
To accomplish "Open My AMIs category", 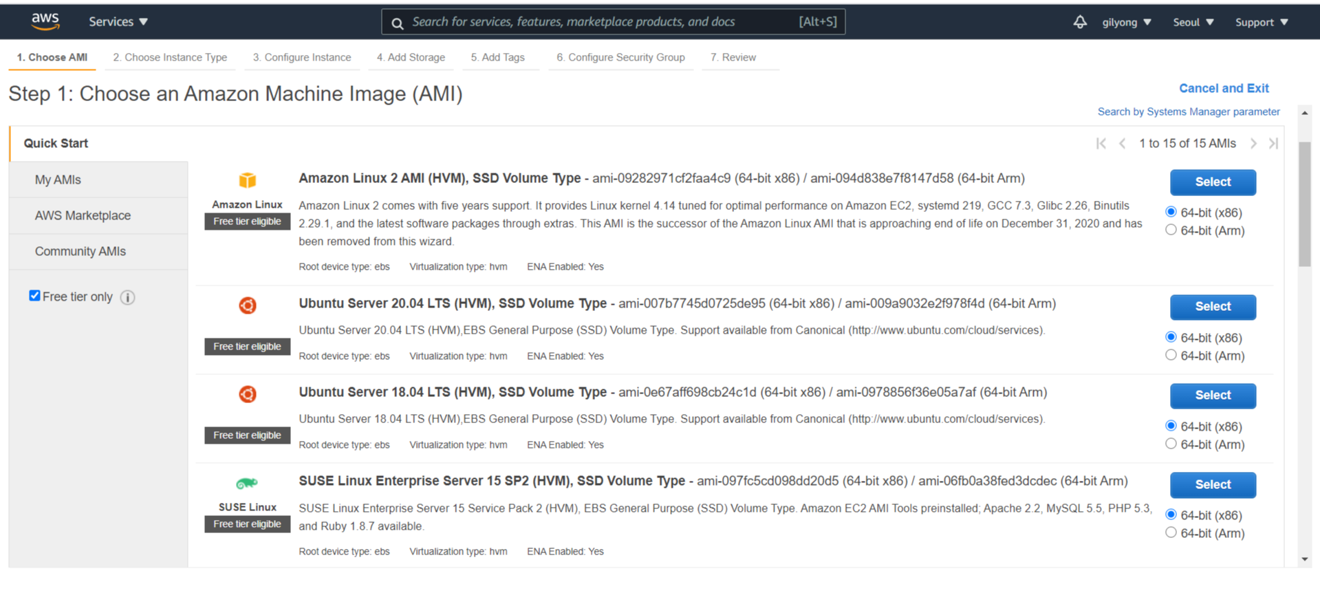I will point(98,180).
